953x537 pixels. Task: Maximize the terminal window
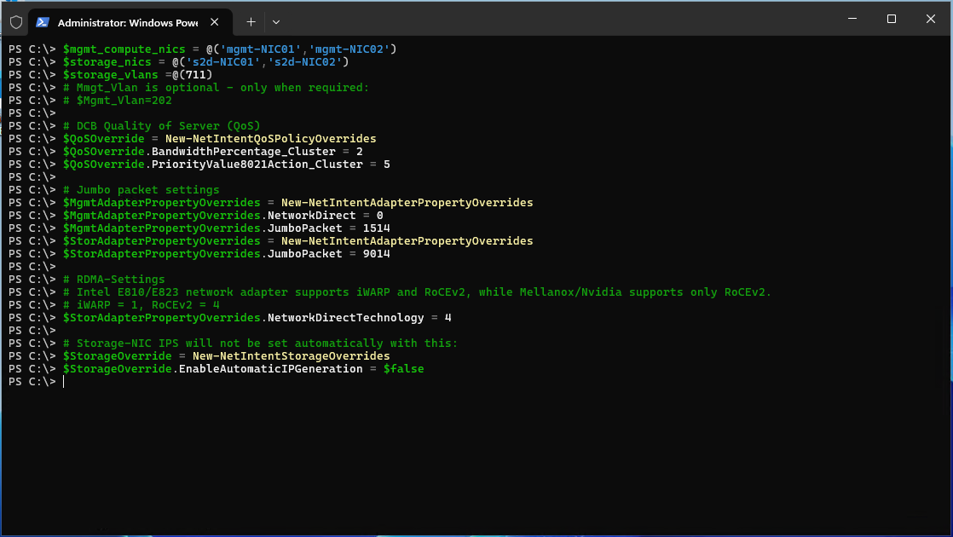pyautogui.click(x=891, y=19)
